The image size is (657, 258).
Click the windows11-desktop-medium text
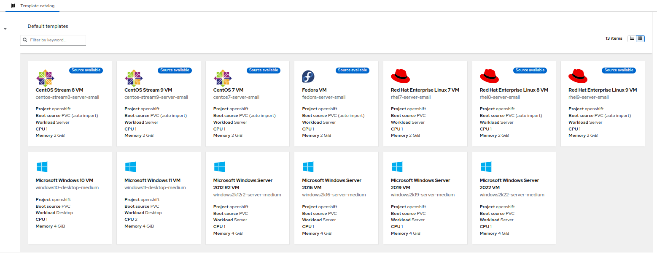pyautogui.click(x=155, y=187)
